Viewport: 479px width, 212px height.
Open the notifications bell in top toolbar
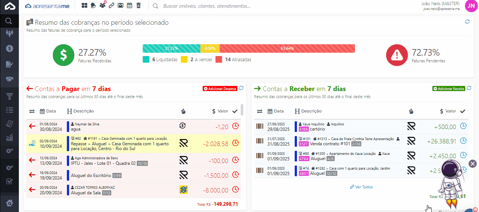(93, 6)
